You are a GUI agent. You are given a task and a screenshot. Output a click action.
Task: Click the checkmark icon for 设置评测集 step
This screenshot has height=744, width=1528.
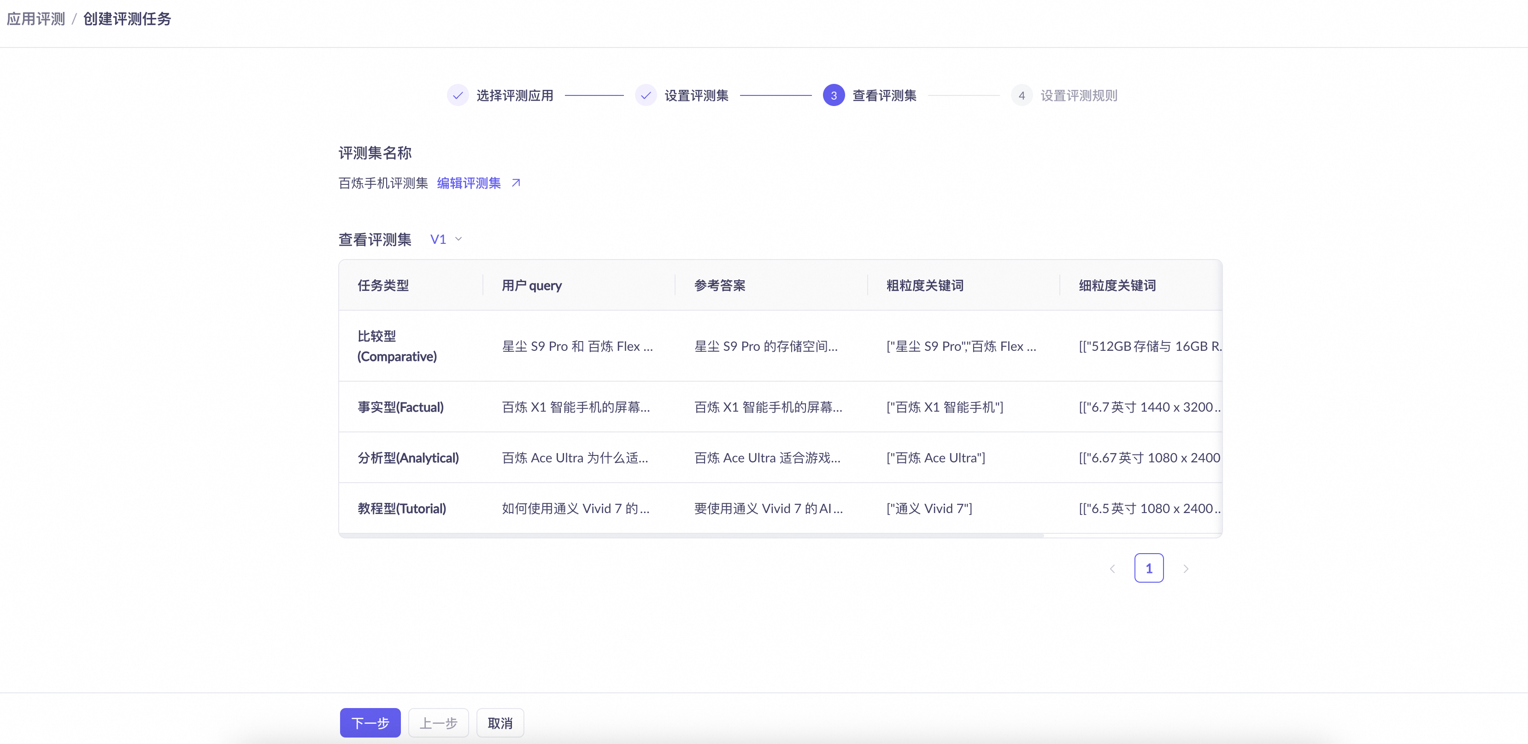point(646,95)
